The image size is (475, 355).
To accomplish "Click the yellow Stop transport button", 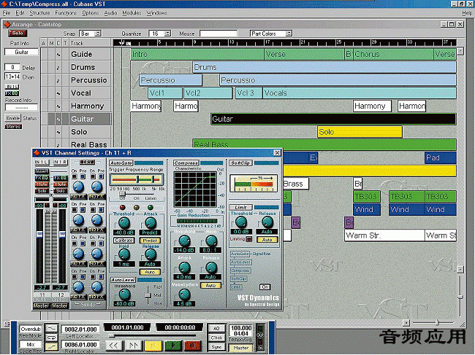I will (x=153, y=346).
